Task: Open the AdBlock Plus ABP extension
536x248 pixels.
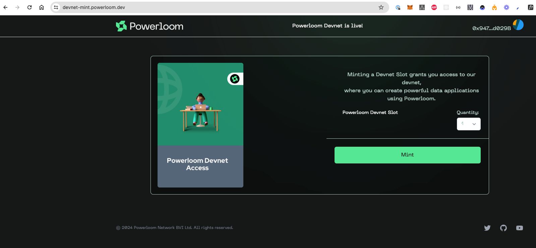Action: tap(434, 7)
